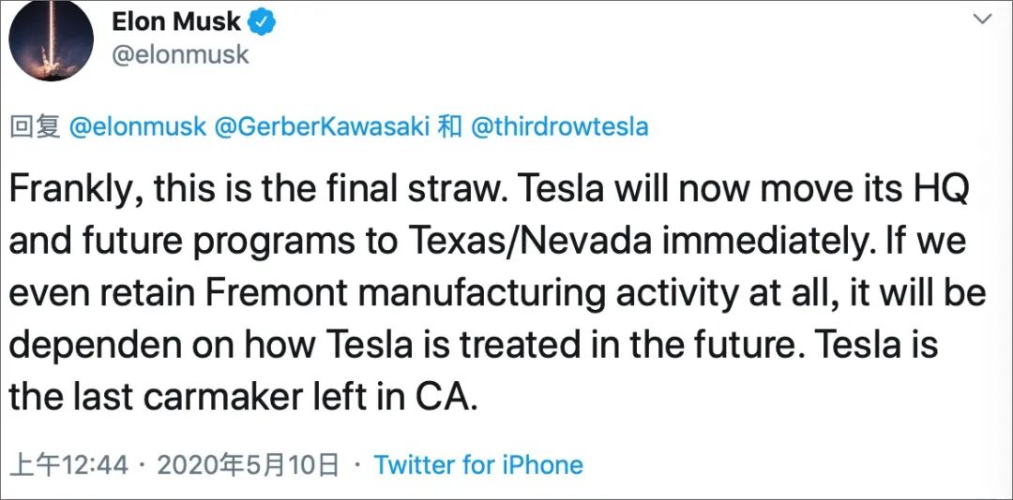Click the 上午12:44 tweet timestamp

(68, 464)
